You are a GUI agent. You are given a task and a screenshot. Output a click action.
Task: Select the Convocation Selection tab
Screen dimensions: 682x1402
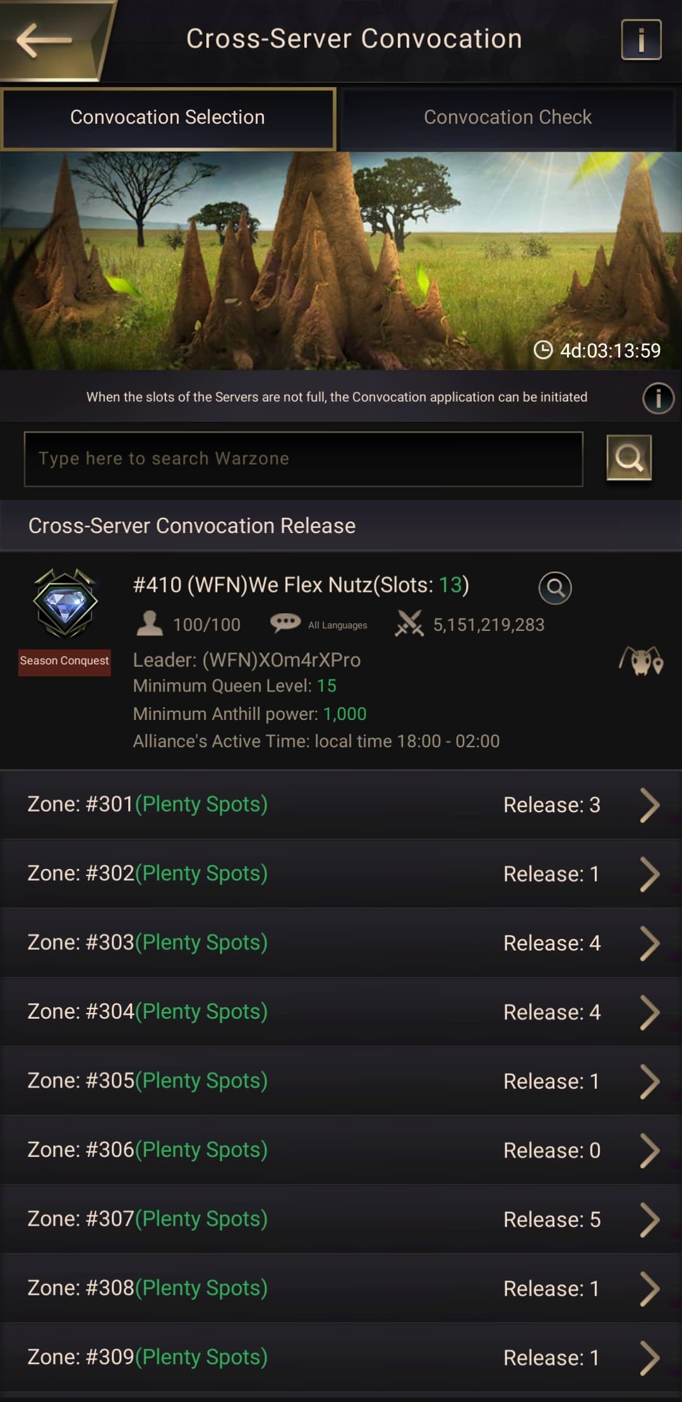[x=168, y=119]
